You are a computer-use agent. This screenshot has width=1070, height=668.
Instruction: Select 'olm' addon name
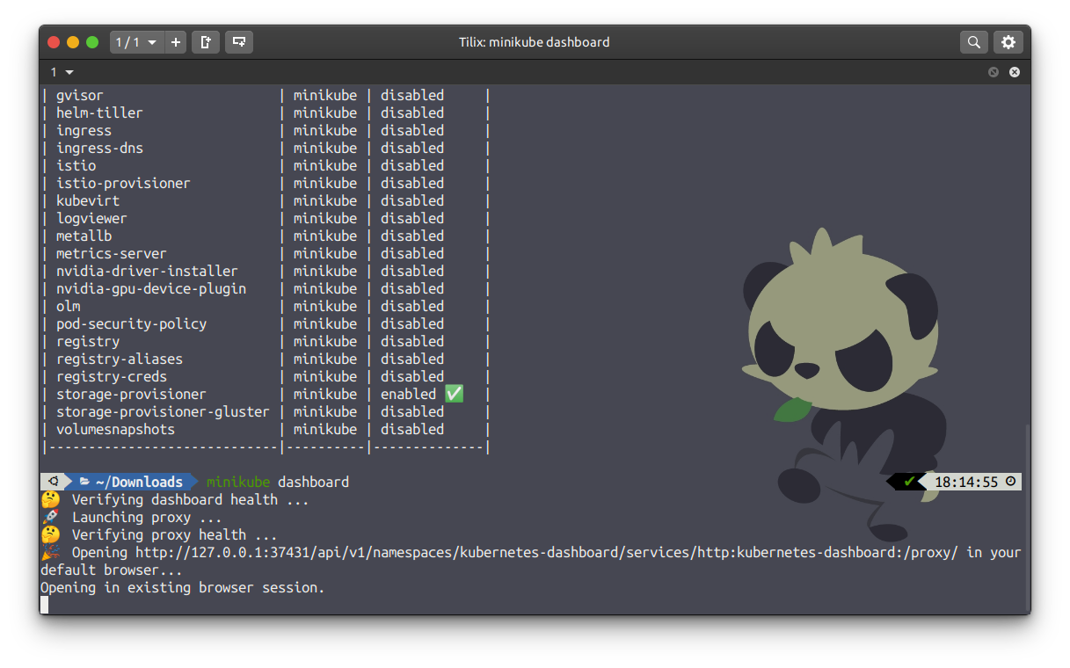coord(68,306)
